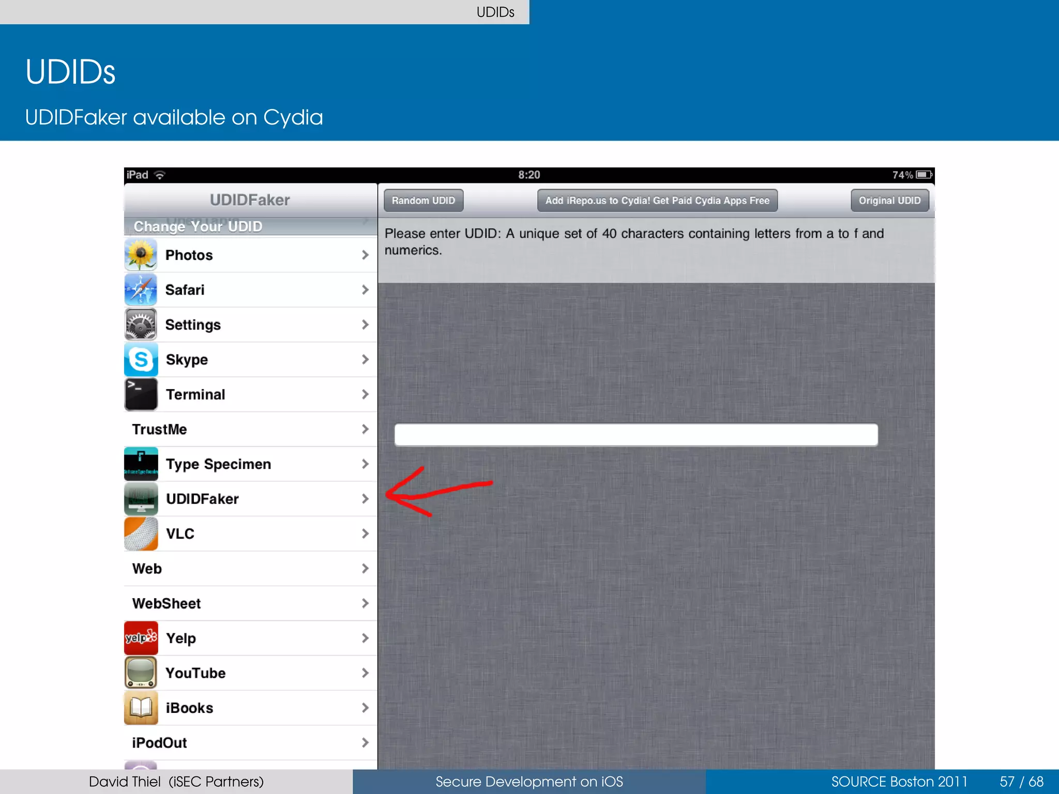
Task: Tap the Yelp app icon
Action: [x=141, y=638]
